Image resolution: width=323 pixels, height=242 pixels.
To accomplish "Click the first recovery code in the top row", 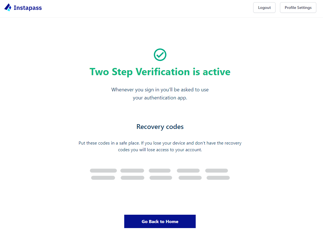I will 103,171.
